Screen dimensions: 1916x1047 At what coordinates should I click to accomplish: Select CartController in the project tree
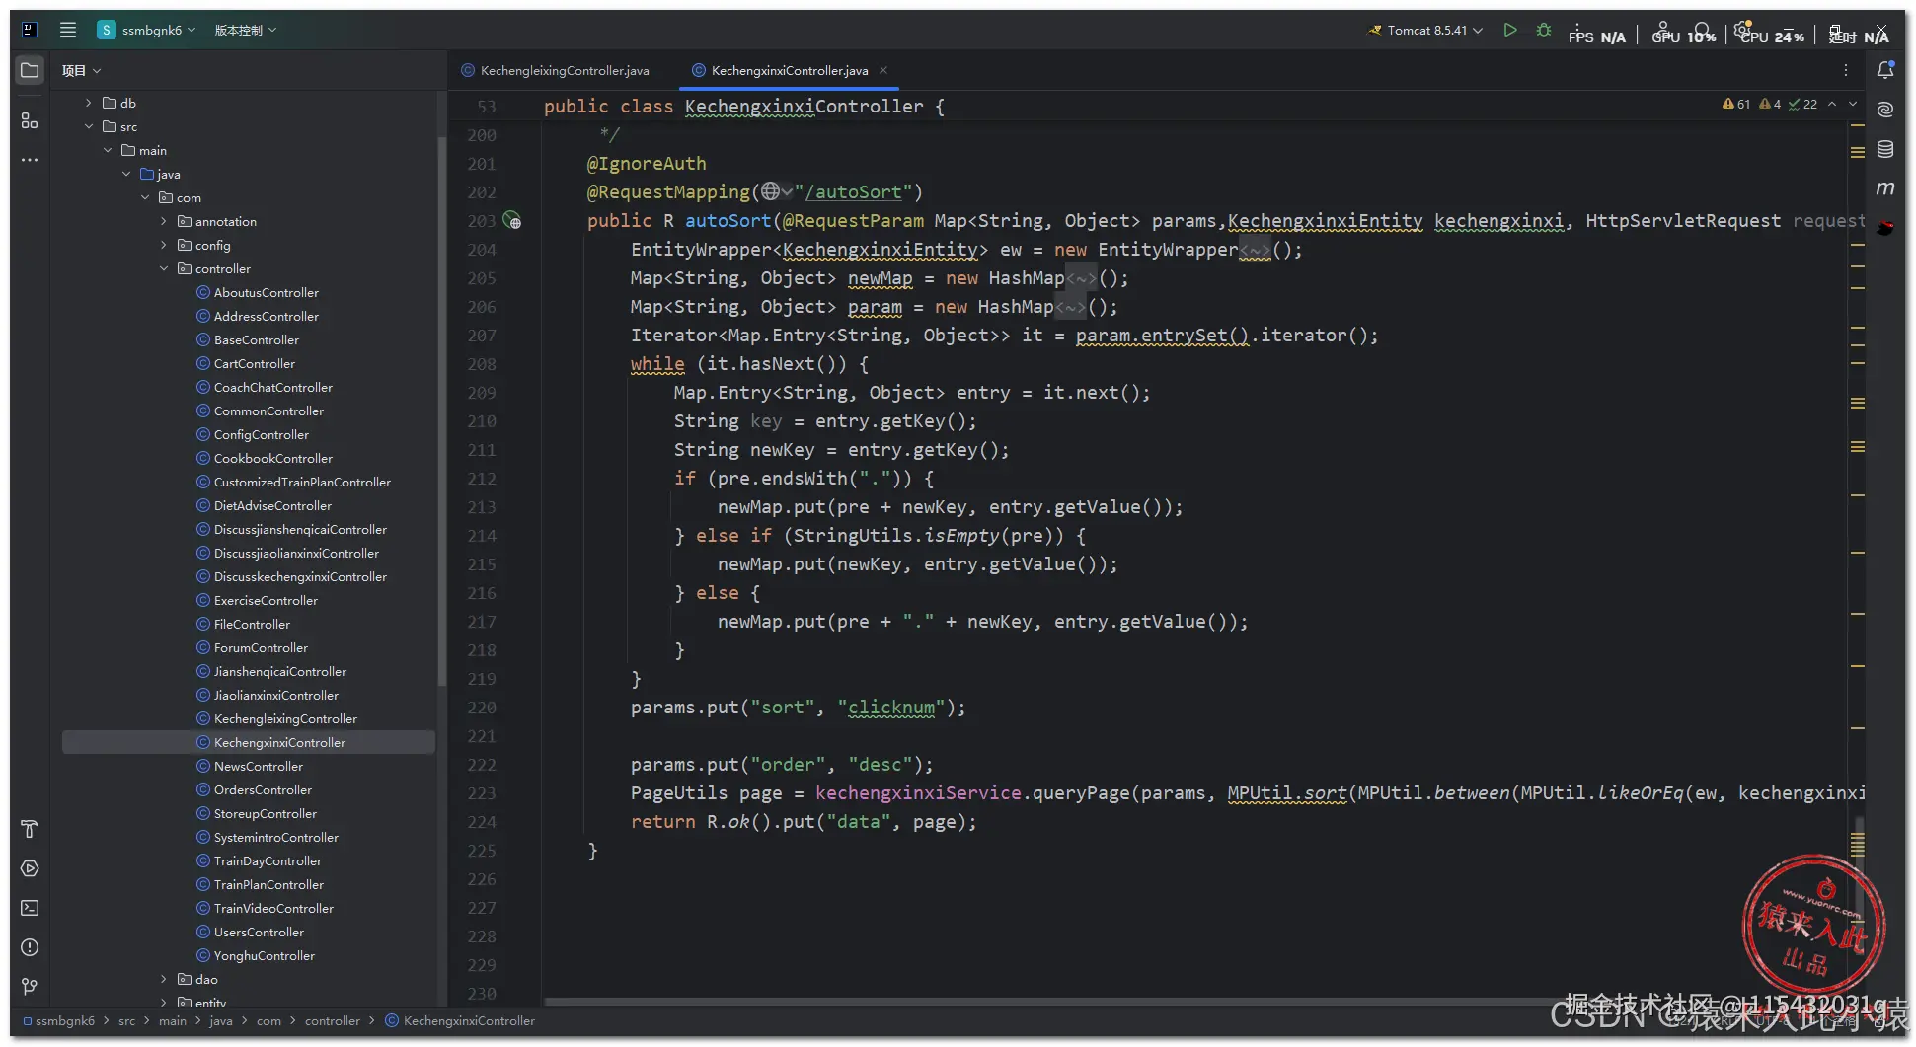(255, 363)
